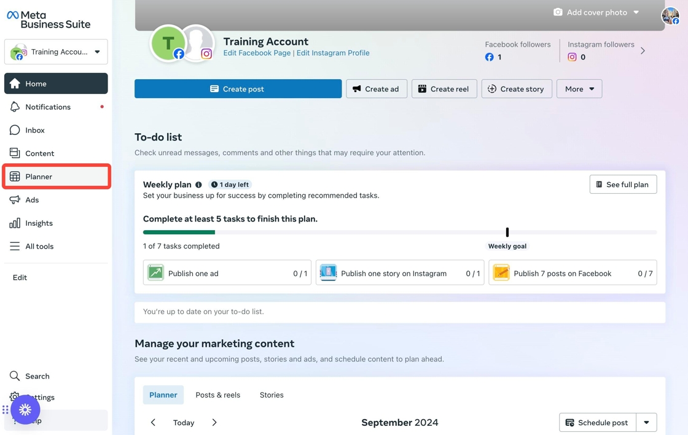Click the Training Account page title
Viewport: 688px width, 435px height.
[x=266, y=42]
